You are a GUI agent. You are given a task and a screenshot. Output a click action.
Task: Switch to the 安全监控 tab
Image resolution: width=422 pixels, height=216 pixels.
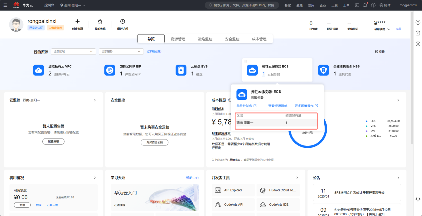232,39
